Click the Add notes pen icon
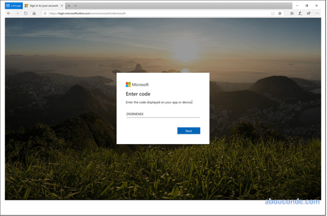Image resolution: width=327 pixels, height=216 pixels. 300,13
